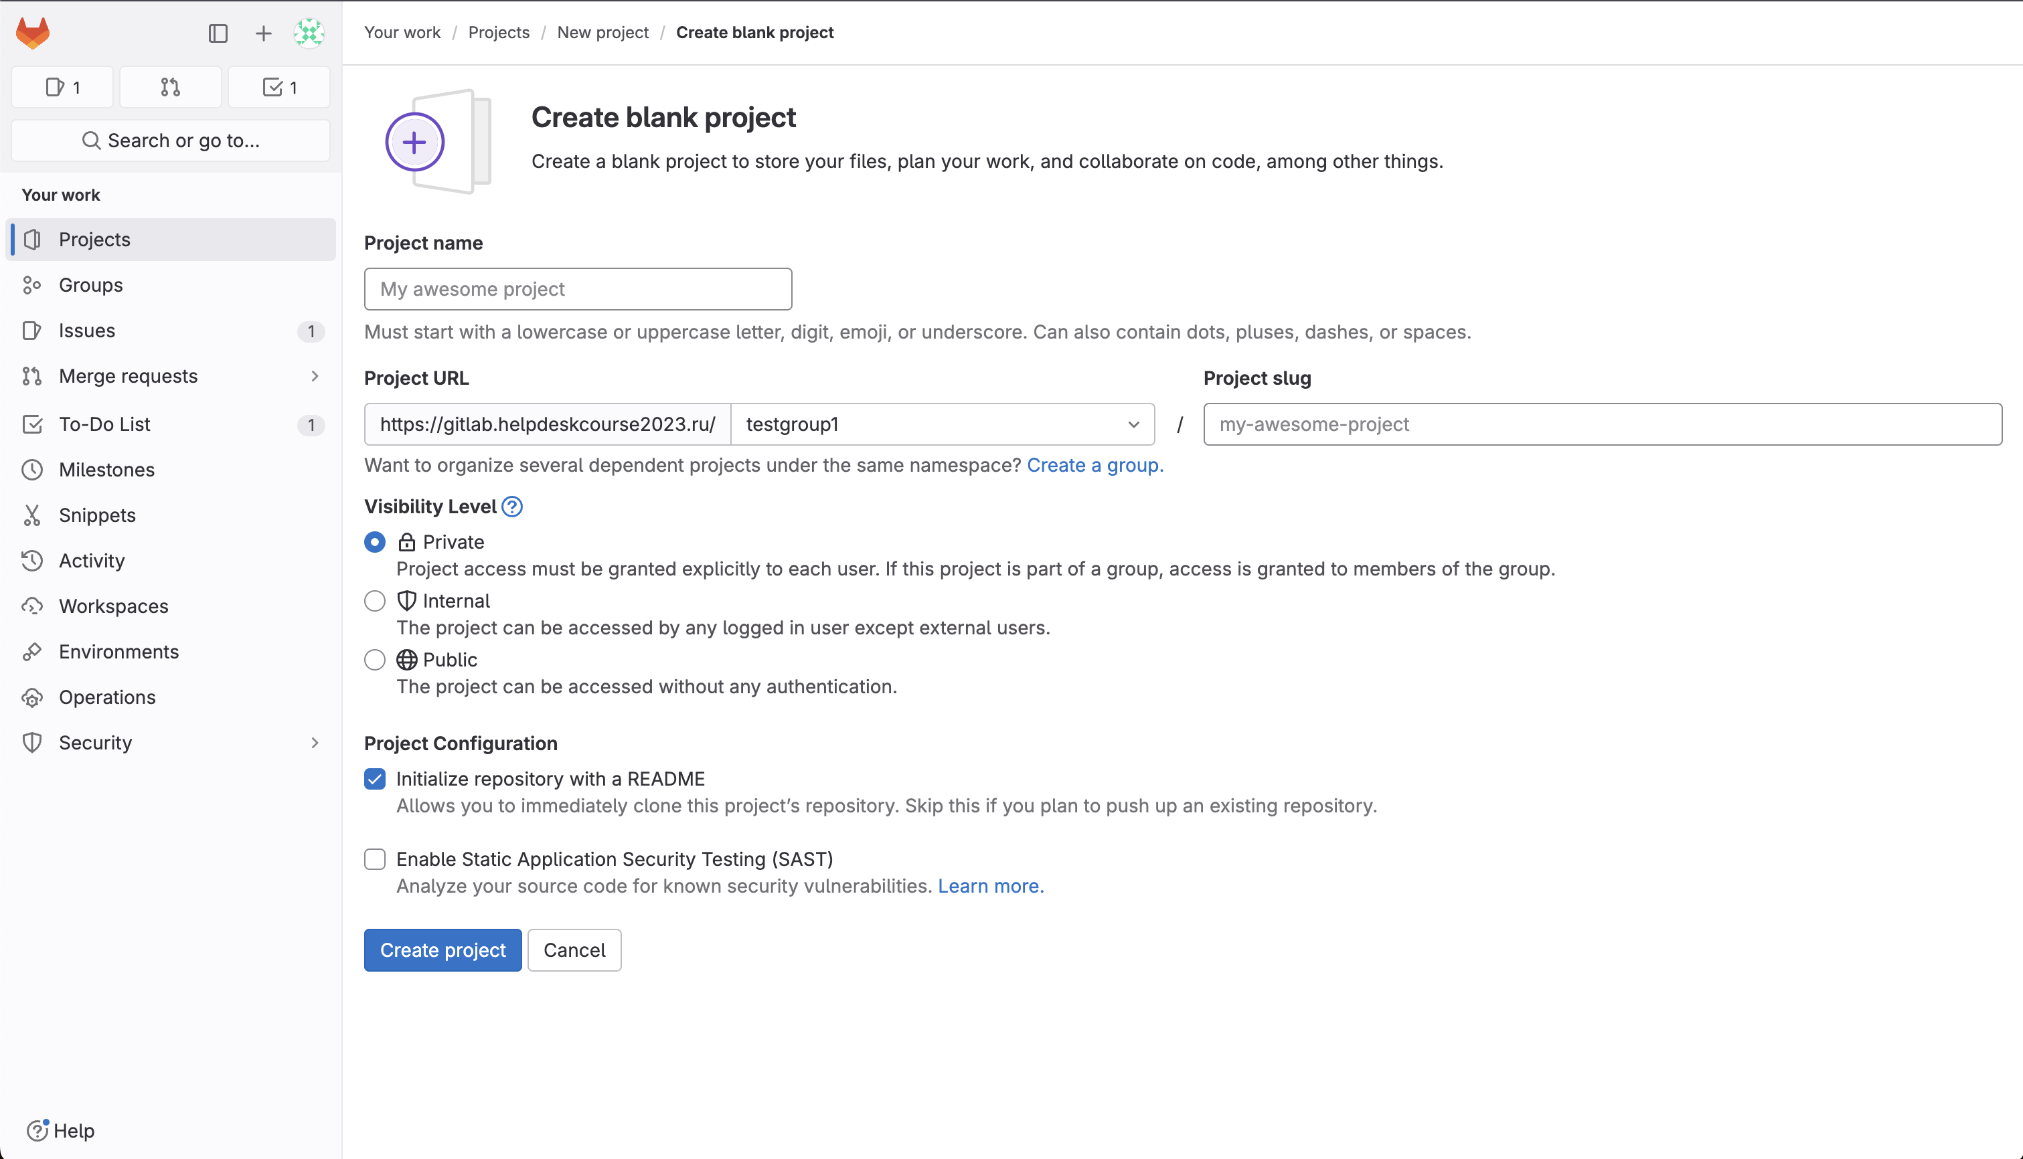Enable Static Application Security Testing checkbox

pos(374,859)
